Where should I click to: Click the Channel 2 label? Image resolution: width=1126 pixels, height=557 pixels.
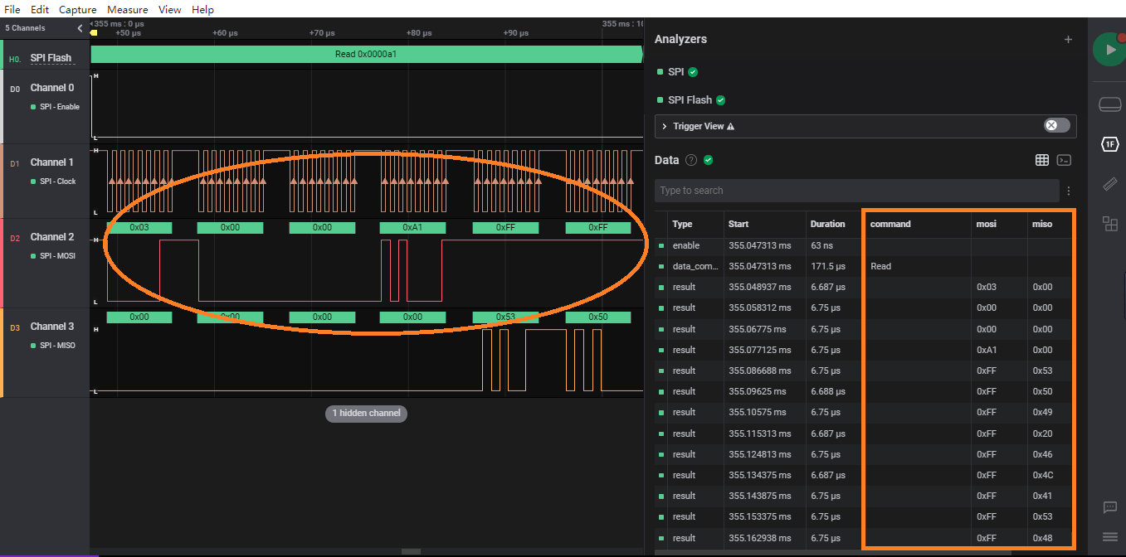click(52, 237)
